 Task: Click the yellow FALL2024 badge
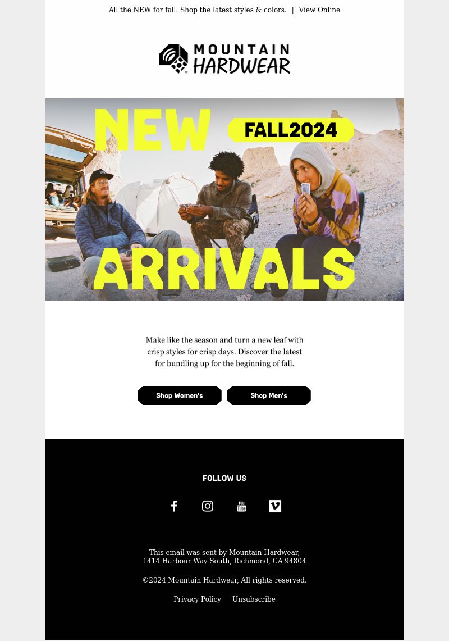coord(291,130)
